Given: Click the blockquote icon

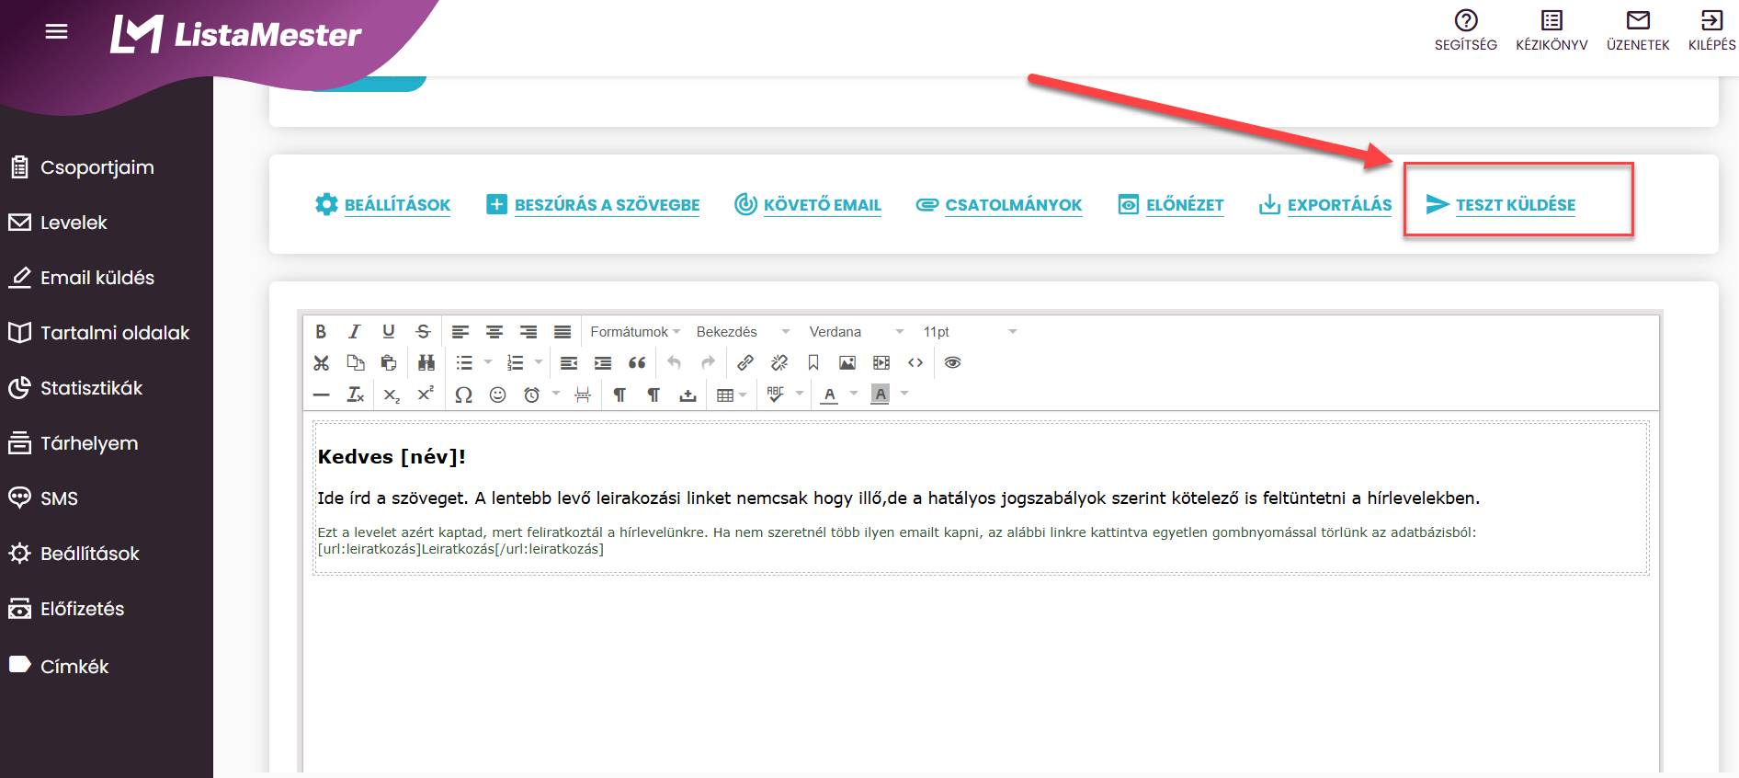Looking at the screenshot, I should [637, 363].
